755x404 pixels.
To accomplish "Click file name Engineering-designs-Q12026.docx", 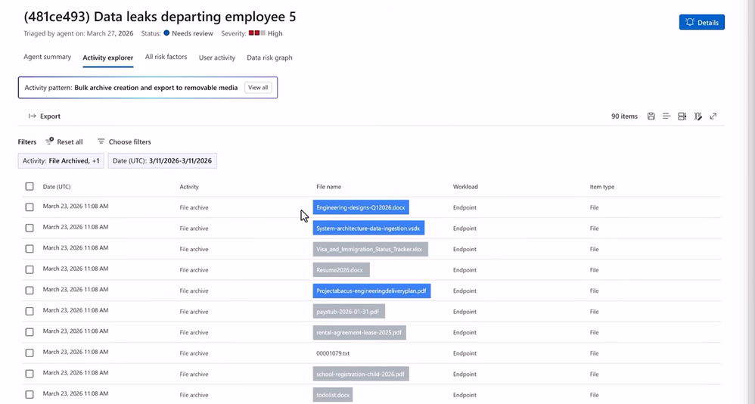I will click(361, 207).
